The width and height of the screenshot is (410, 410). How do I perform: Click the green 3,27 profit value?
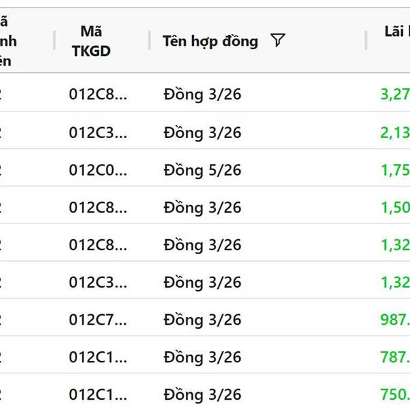tap(394, 94)
